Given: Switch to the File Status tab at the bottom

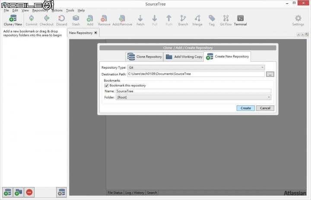Looking at the screenshot, I should tap(115, 193).
